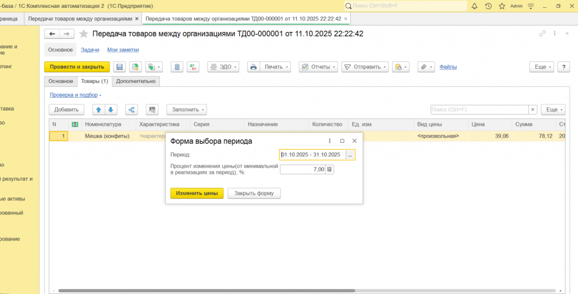Screen dimensions: 578x294
Task: Close the Передачи товаров между организациями list tab
Action: [x=137, y=19]
